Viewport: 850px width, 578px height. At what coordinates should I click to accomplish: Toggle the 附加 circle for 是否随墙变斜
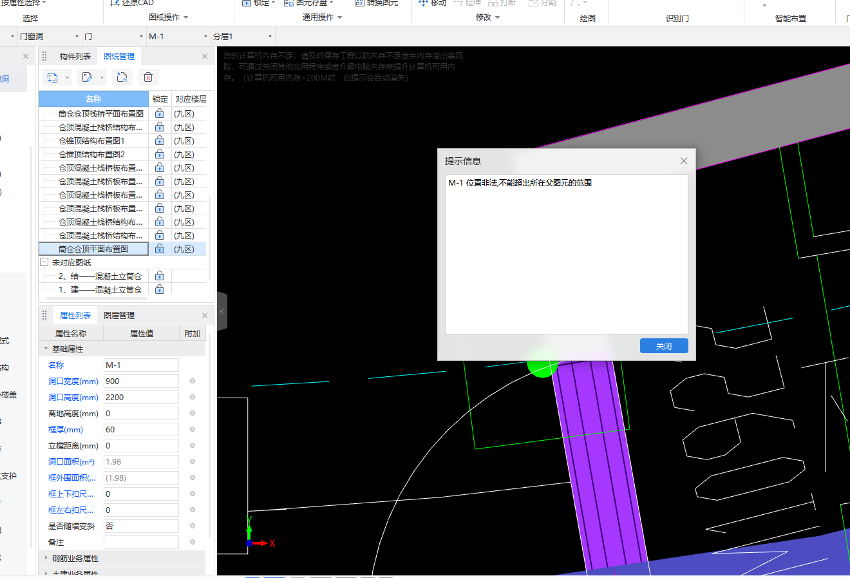[x=193, y=526]
